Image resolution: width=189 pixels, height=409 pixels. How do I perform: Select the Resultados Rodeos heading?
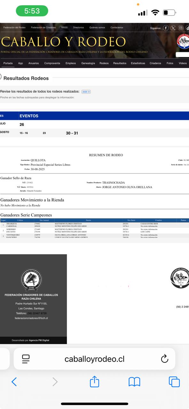click(x=26, y=78)
